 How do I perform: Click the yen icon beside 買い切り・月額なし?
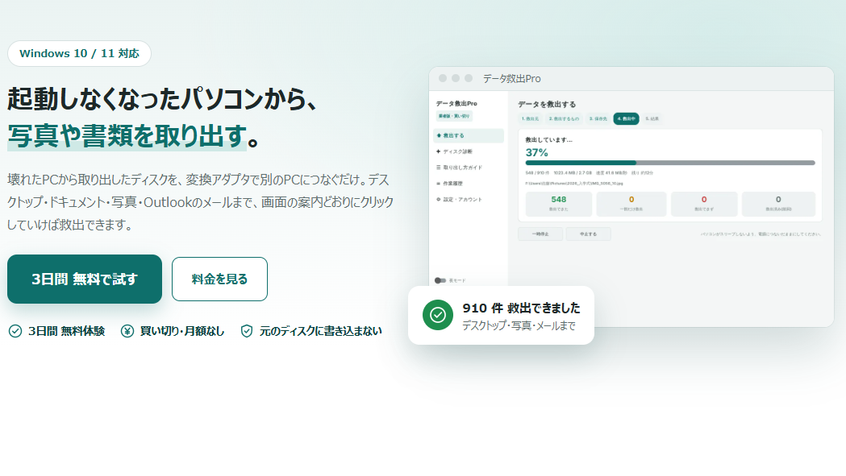click(127, 331)
